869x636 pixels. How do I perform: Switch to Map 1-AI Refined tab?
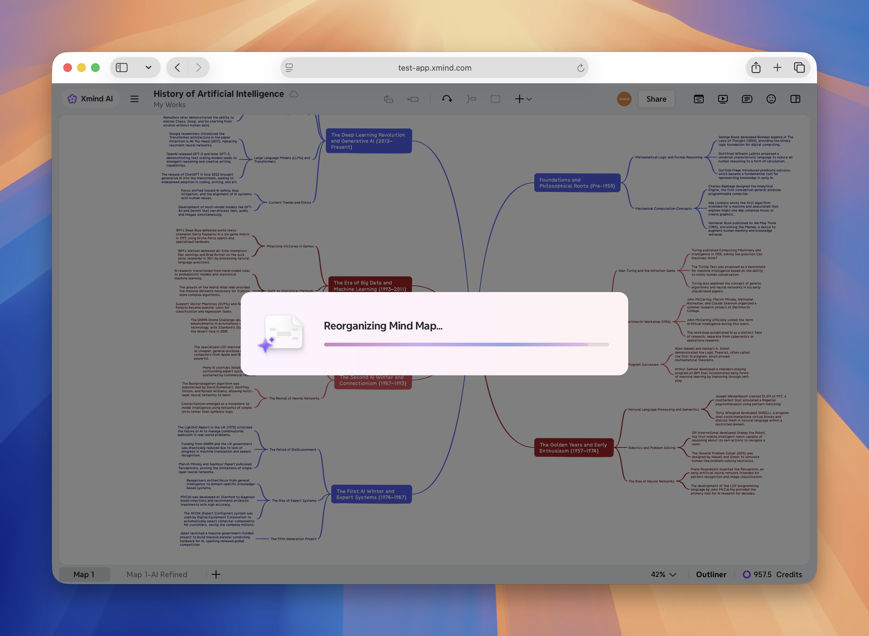point(157,574)
